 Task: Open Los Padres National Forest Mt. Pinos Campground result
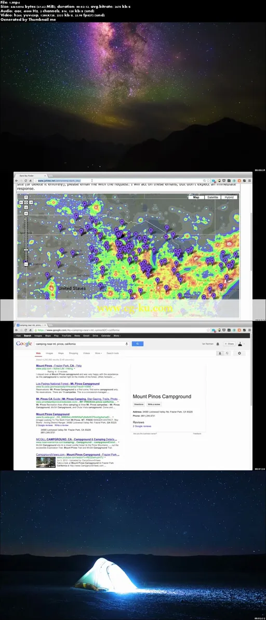pos(68,383)
